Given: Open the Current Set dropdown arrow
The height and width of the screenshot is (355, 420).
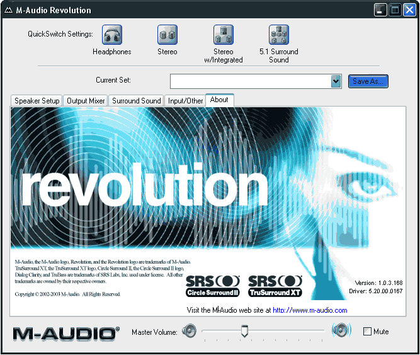Looking at the screenshot, I should pyautogui.click(x=336, y=81).
